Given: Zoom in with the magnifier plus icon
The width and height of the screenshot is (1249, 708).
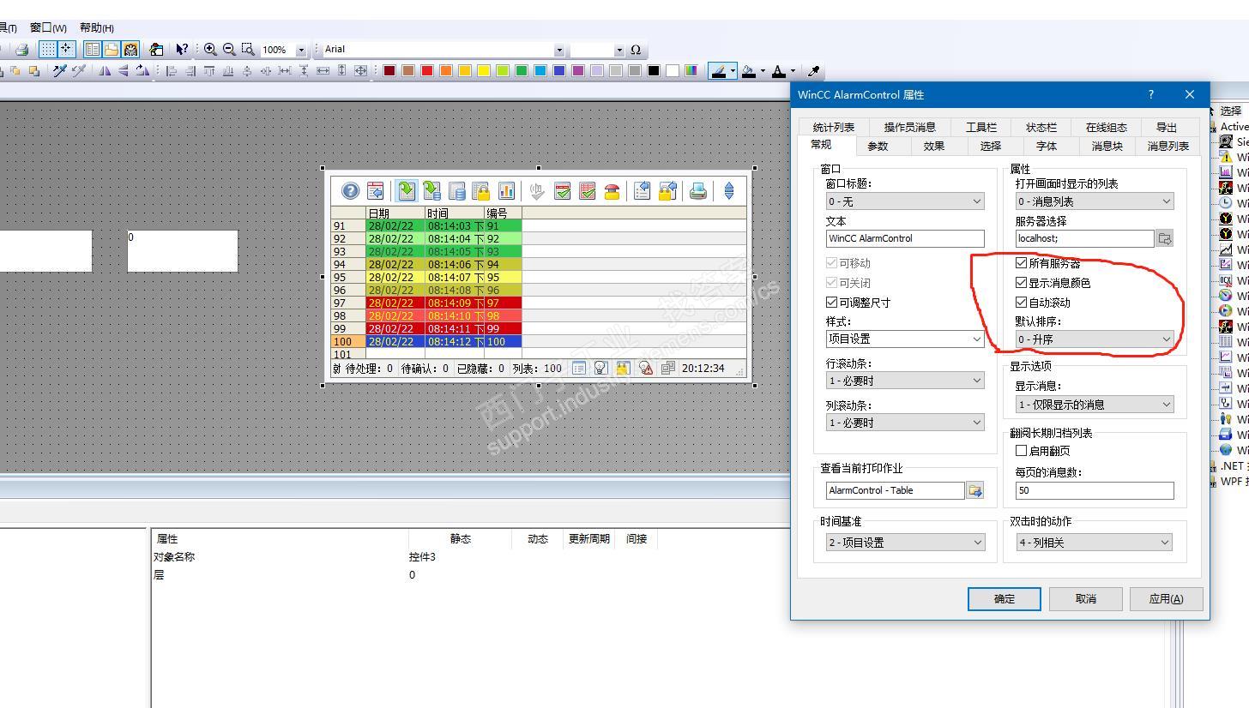Looking at the screenshot, I should (x=210, y=50).
